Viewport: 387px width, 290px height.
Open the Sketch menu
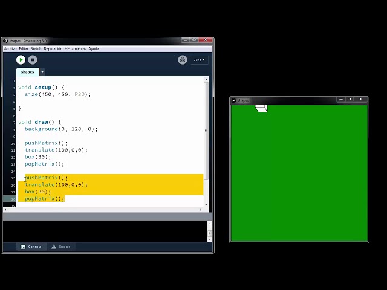pyautogui.click(x=36, y=48)
